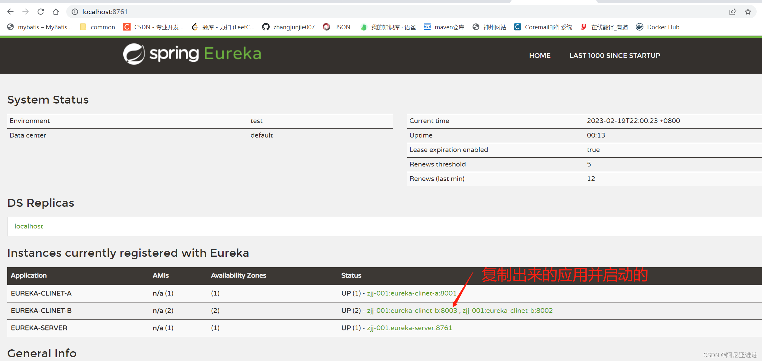Go to HOME in Eureka navbar
The image size is (762, 361).
tap(540, 55)
